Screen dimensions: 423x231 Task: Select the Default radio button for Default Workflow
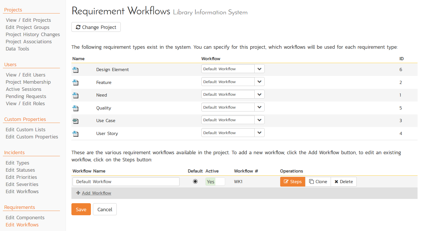(195, 181)
